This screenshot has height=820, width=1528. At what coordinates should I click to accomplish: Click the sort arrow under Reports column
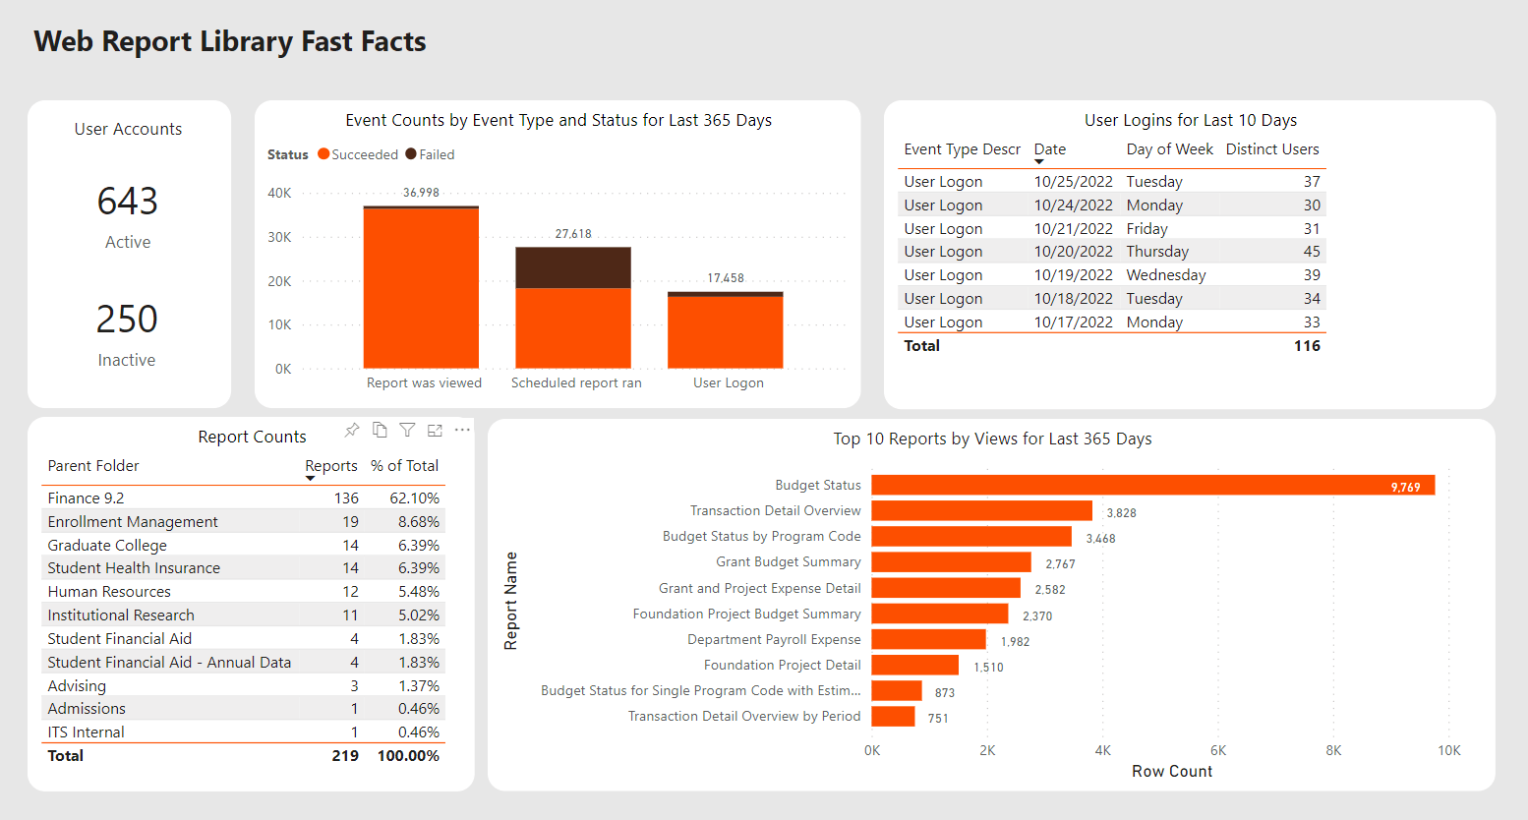coord(311,479)
